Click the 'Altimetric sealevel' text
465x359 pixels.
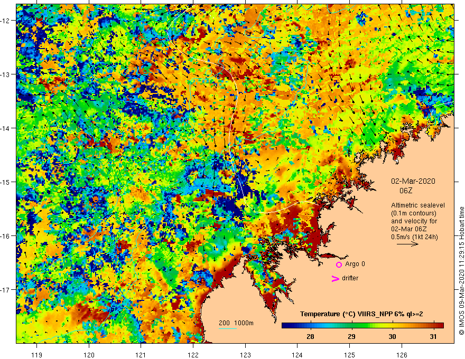point(418,205)
